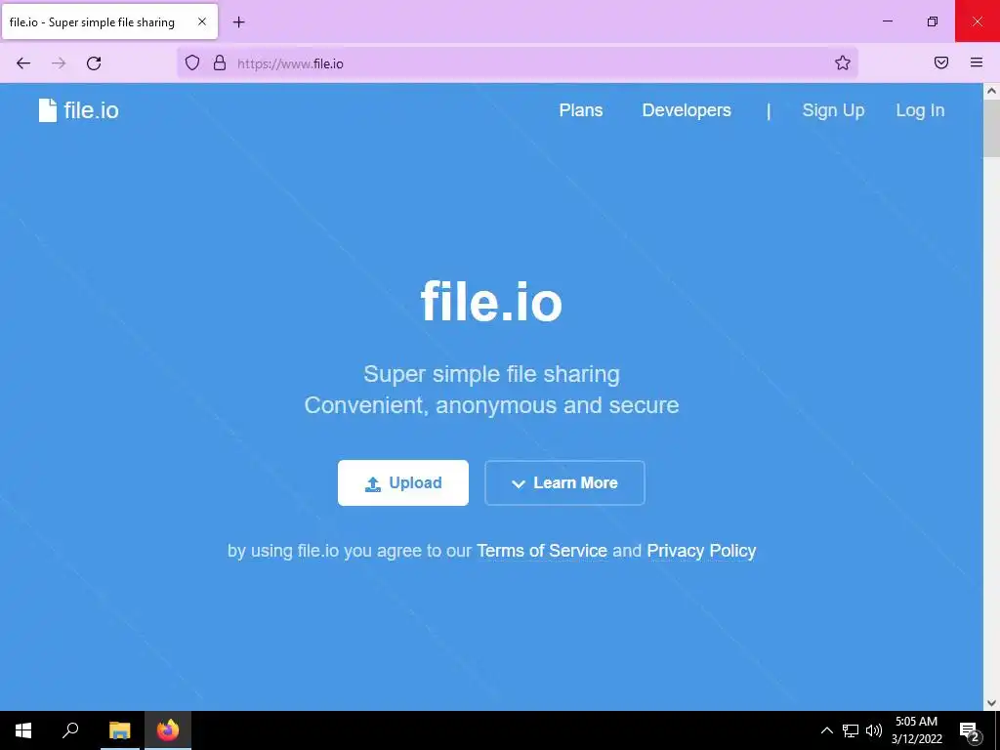
Task: Open tracking protection shield icon
Action: click(192, 62)
